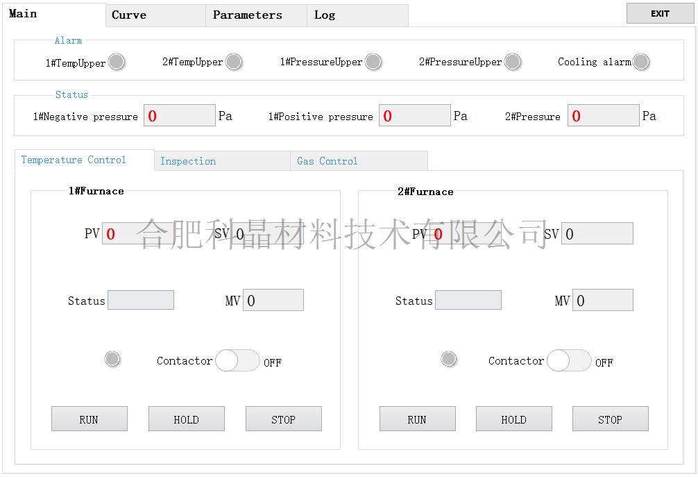Screen dimensions: 698x477
Task: Toggle the 2#Furnace Contactor switch
Action: click(569, 360)
